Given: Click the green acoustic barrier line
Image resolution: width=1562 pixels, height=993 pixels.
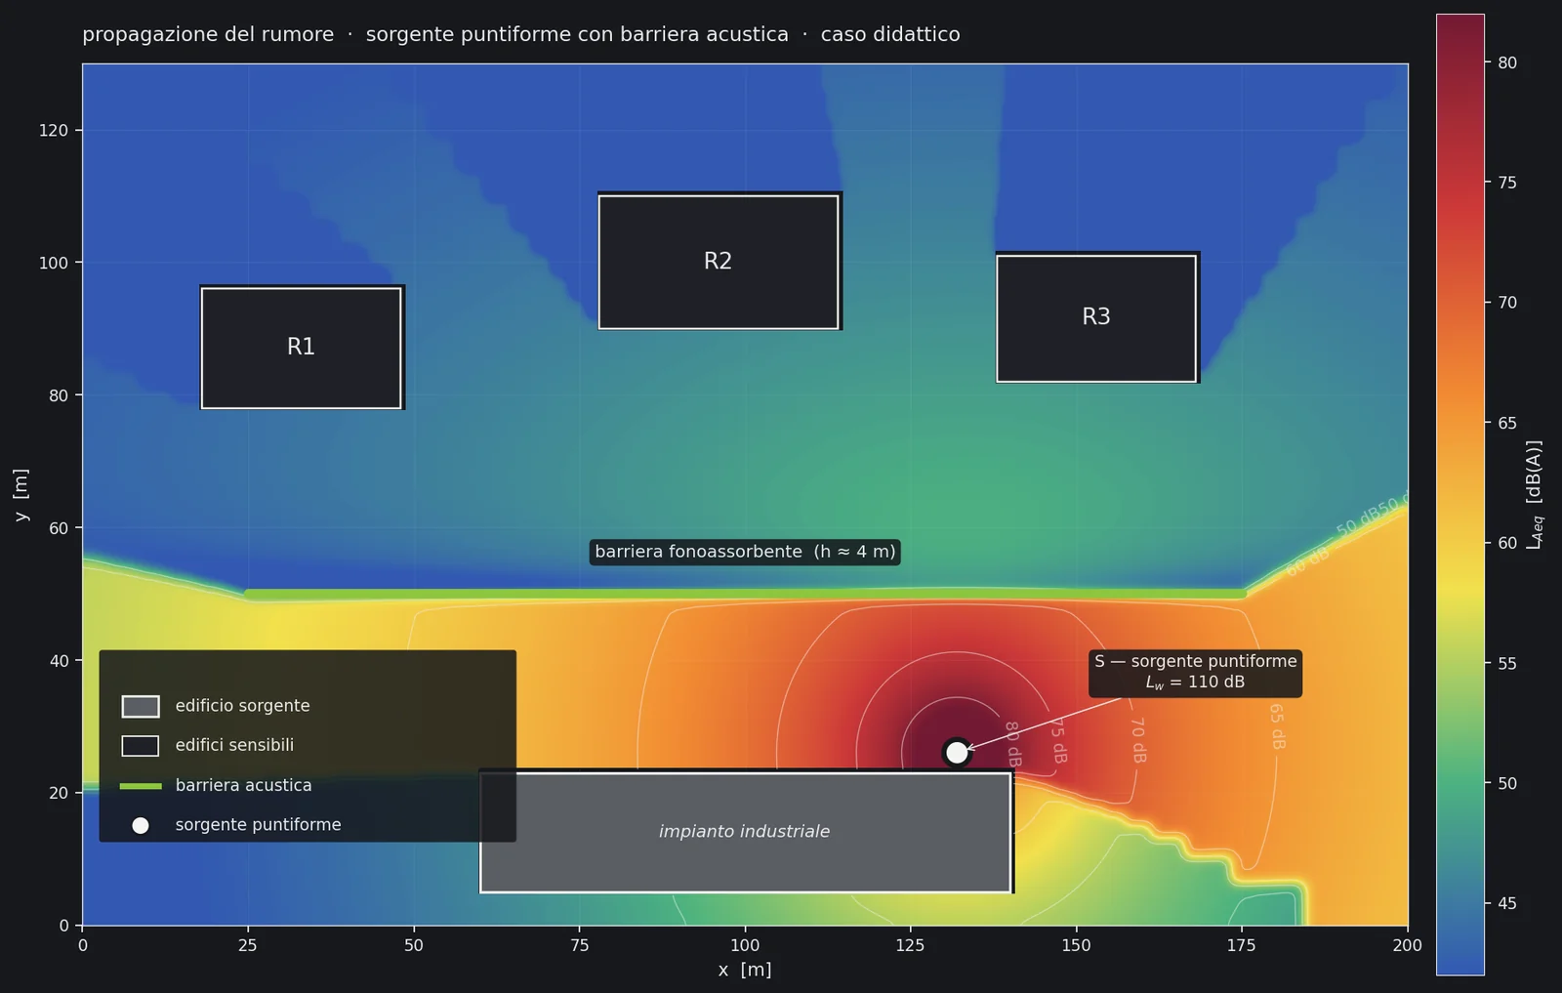Looking at the screenshot, I should click(x=745, y=594).
